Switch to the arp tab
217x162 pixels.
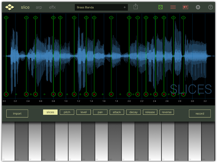coord(39,7)
